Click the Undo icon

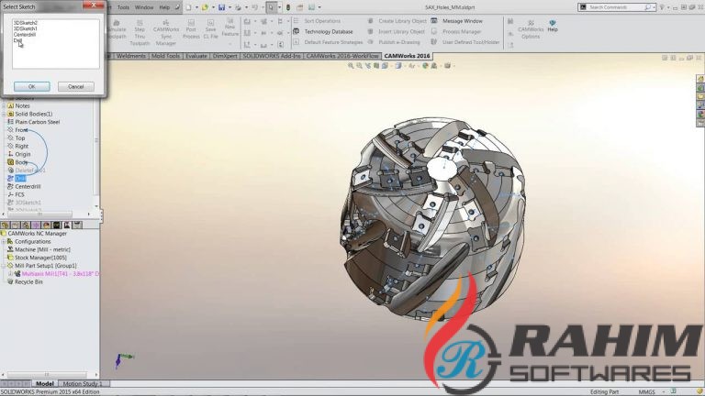tap(254, 7)
